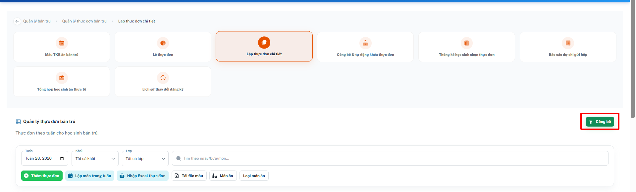Open Lịch sử thay đổi đăng ký clock icon
This screenshot has width=636, height=192.
[163, 78]
